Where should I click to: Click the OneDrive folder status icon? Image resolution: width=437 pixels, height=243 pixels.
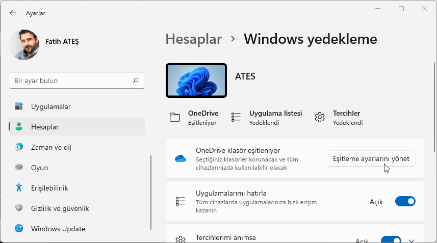175,118
